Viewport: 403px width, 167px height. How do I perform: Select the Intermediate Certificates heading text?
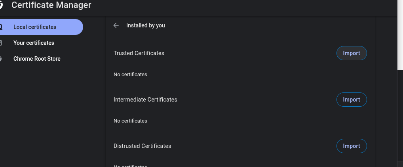(145, 100)
